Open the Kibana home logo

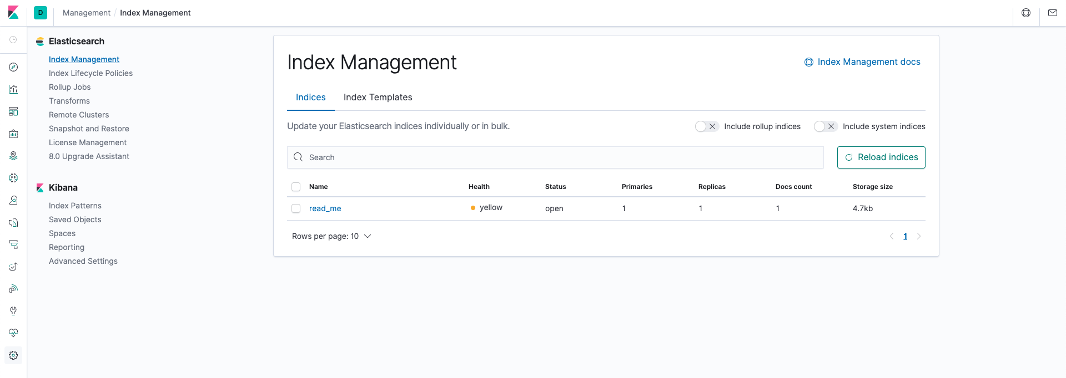[x=13, y=12]
